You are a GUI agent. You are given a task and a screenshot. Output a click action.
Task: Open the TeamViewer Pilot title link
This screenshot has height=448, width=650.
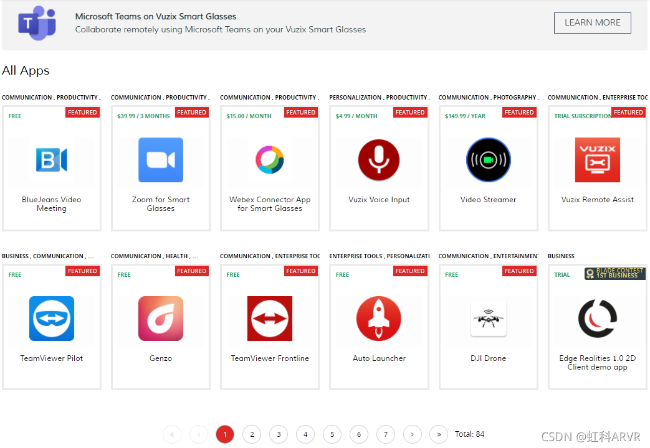(51, 358)
